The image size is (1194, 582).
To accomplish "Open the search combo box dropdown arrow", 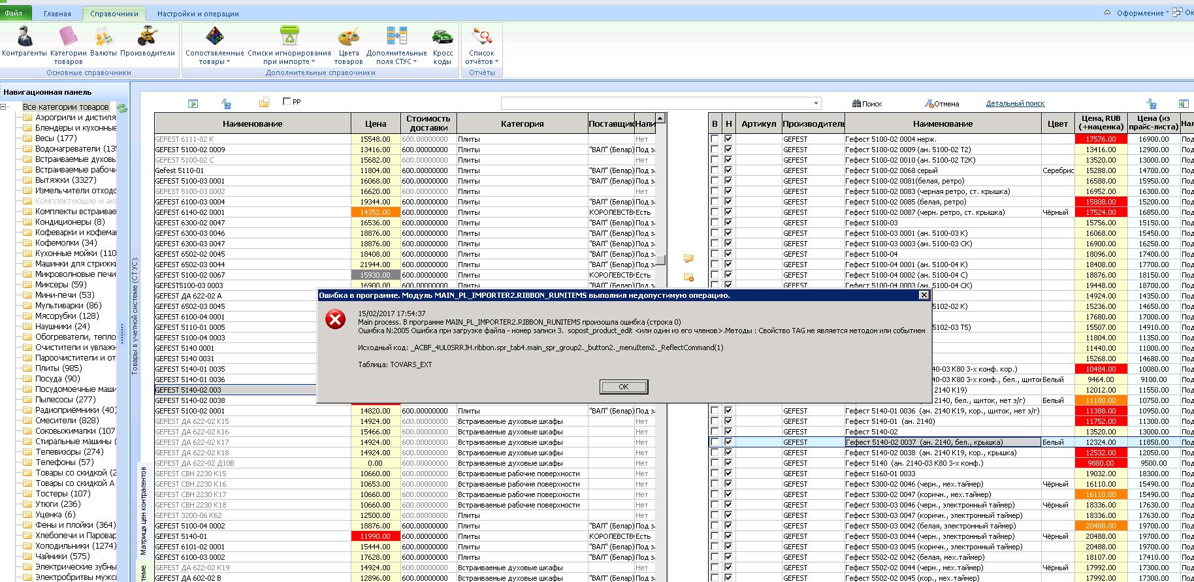I will pyautogui.click(x=816, y=103).
